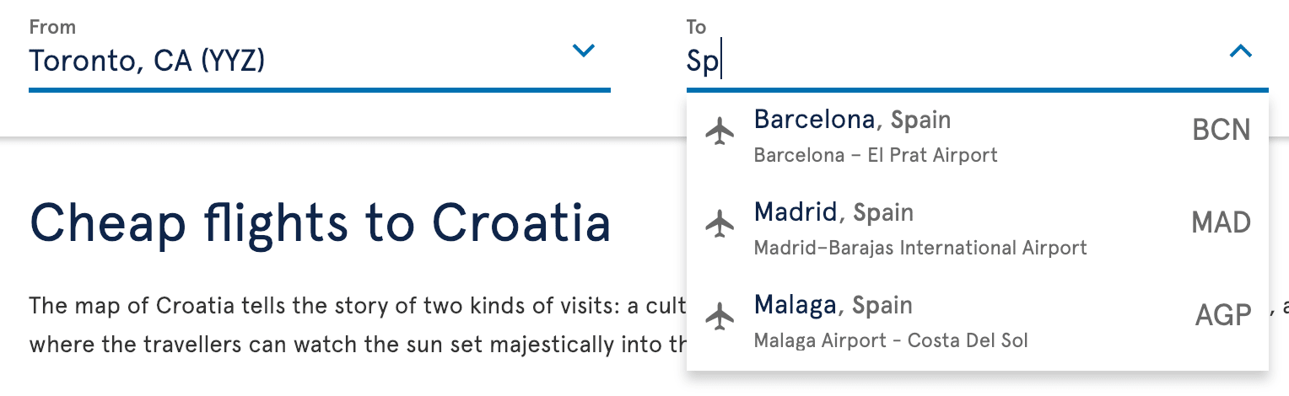
Task: Select Barcelona, Spain from suggestions
Action: coord(978,135)
